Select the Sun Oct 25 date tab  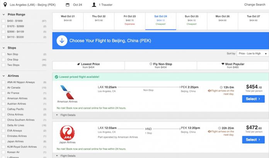tap(192, 21)
